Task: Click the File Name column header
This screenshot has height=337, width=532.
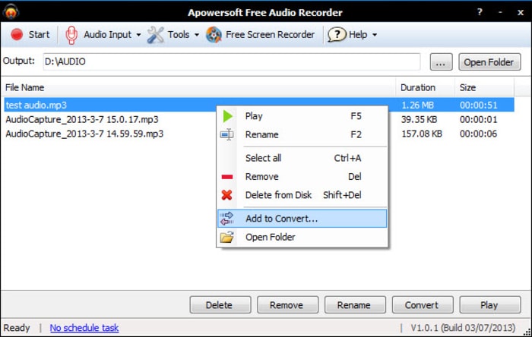Action: 198,87
